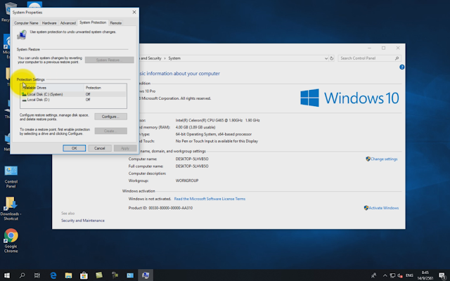Open the People icon in the system tray
This screenshot has height=281, width=450.
pos(373,275)
